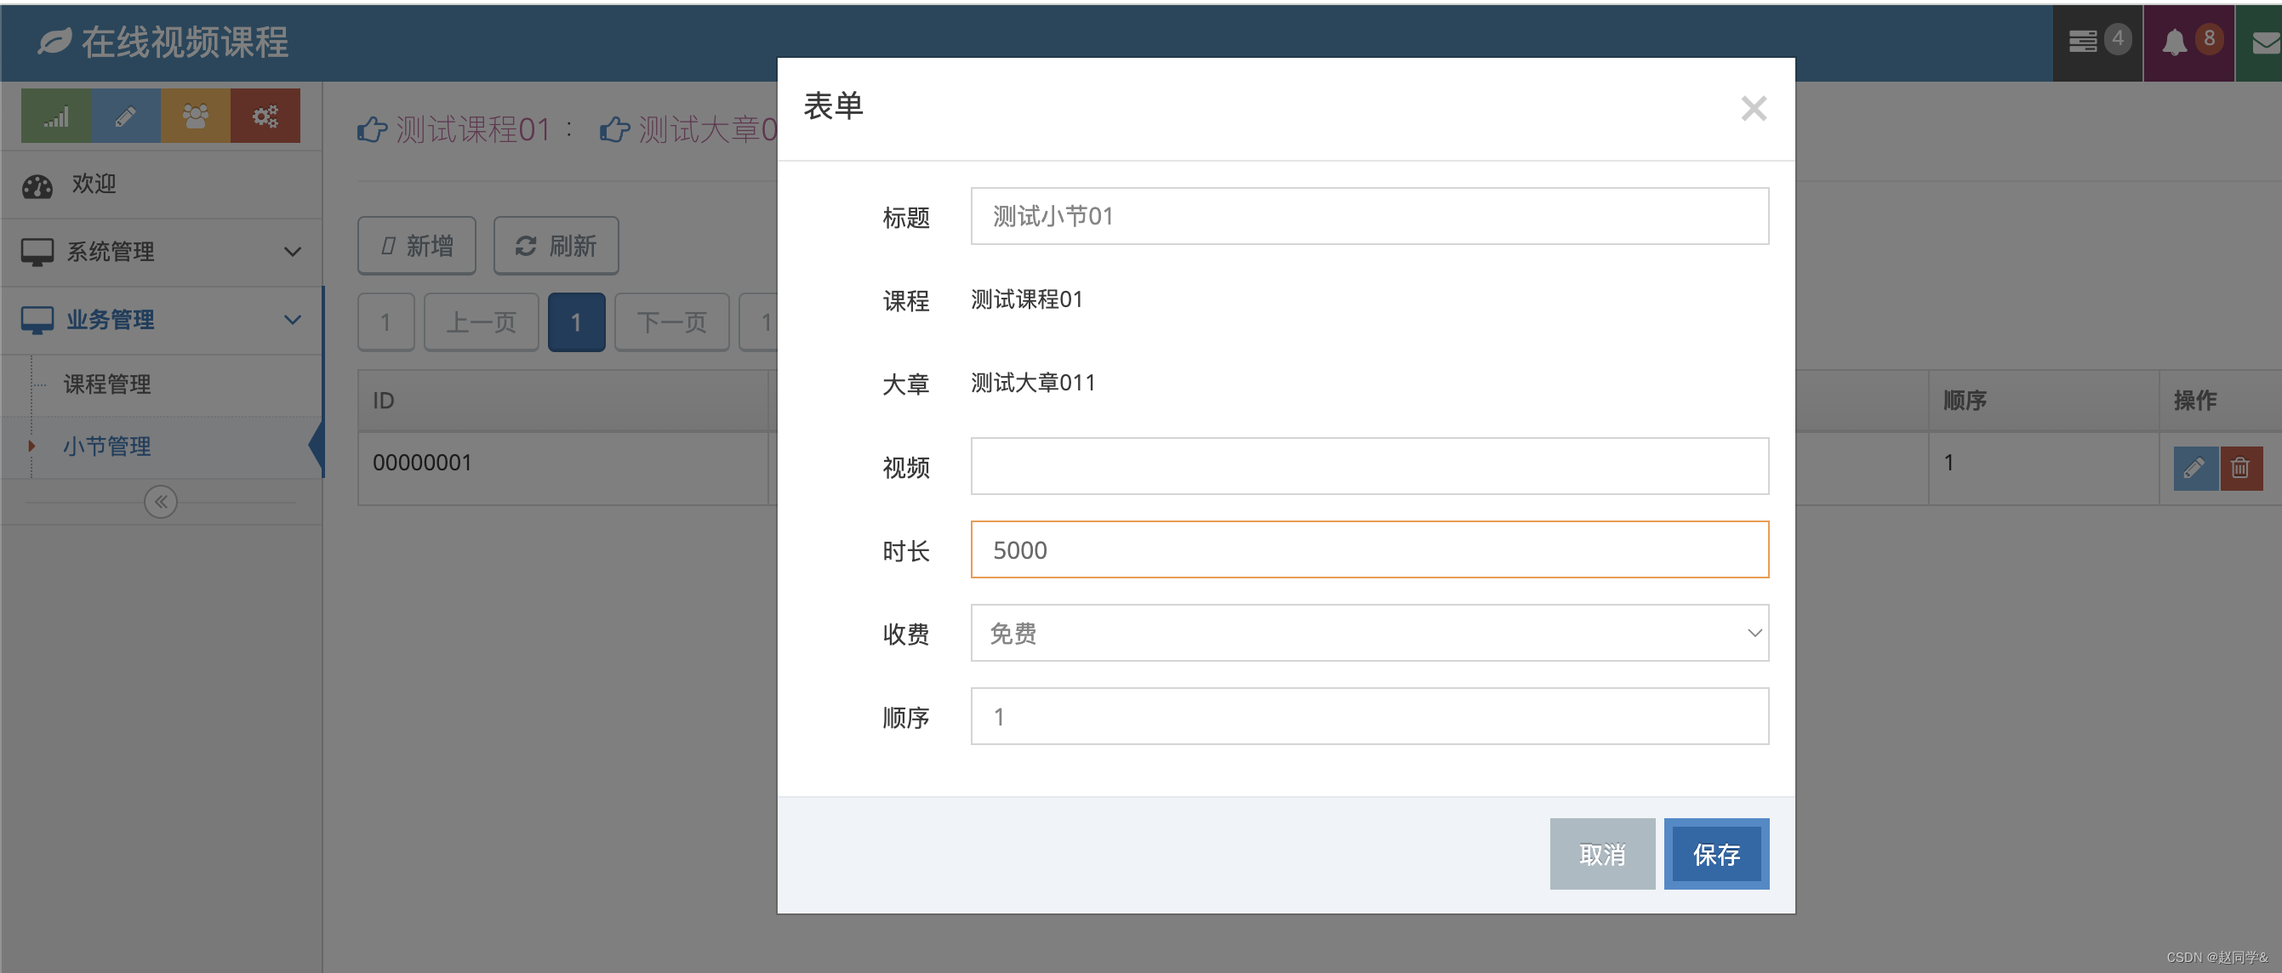
Task: Open the 收费 dropdown showing 免费
Action: (x=1369, y=633)
